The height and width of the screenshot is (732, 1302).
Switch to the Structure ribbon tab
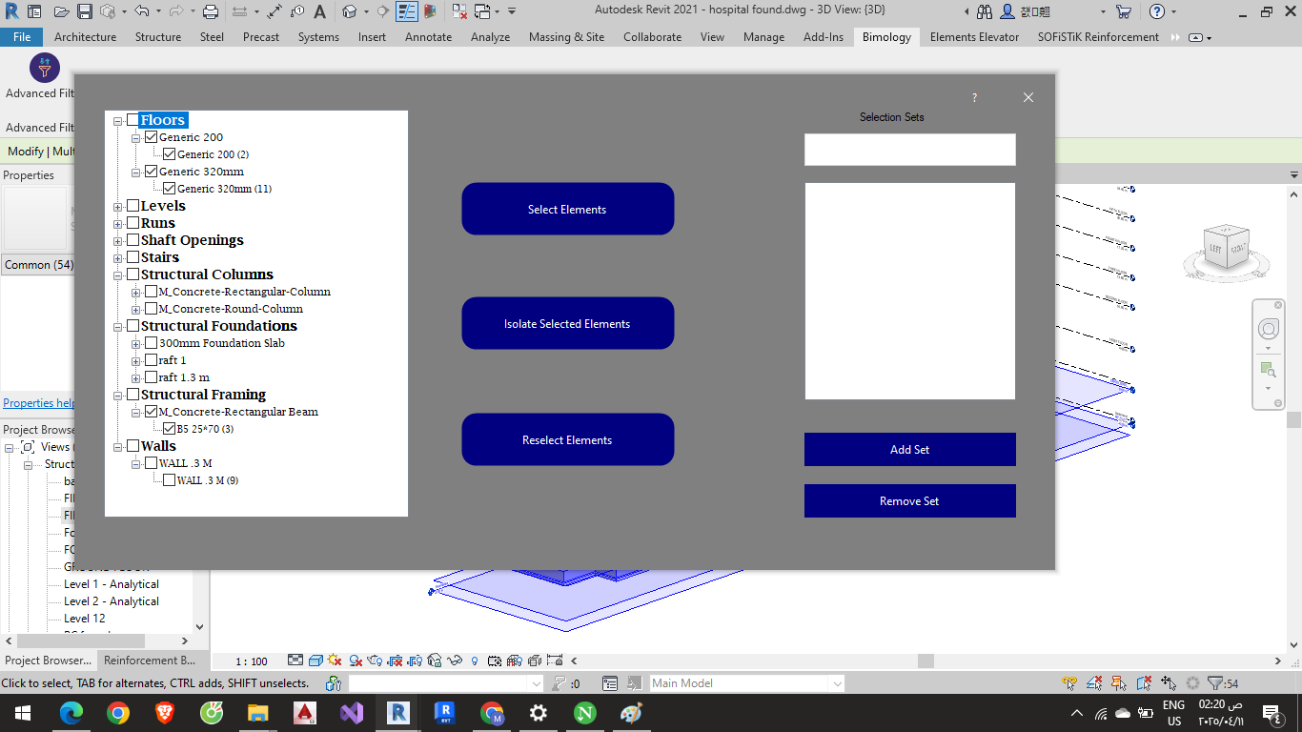157,37
